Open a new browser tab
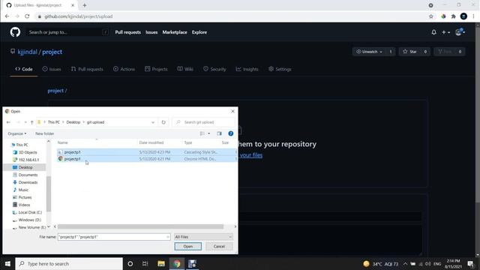 tap(85, 5)
